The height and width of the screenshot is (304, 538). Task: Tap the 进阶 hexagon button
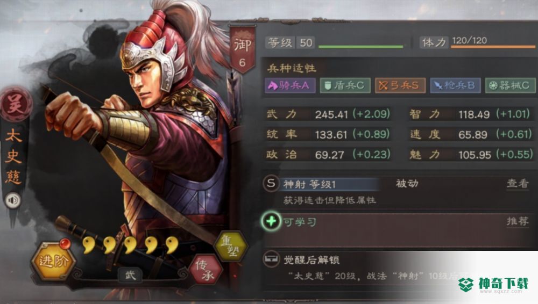(53, 261)
